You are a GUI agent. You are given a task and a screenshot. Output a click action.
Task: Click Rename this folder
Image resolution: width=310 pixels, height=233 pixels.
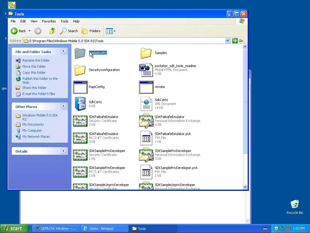tap(36, 60)
